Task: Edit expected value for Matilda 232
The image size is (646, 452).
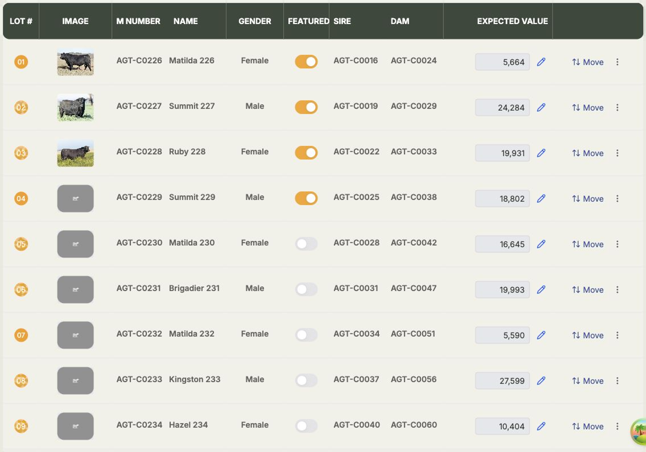Action: (541, 335)
